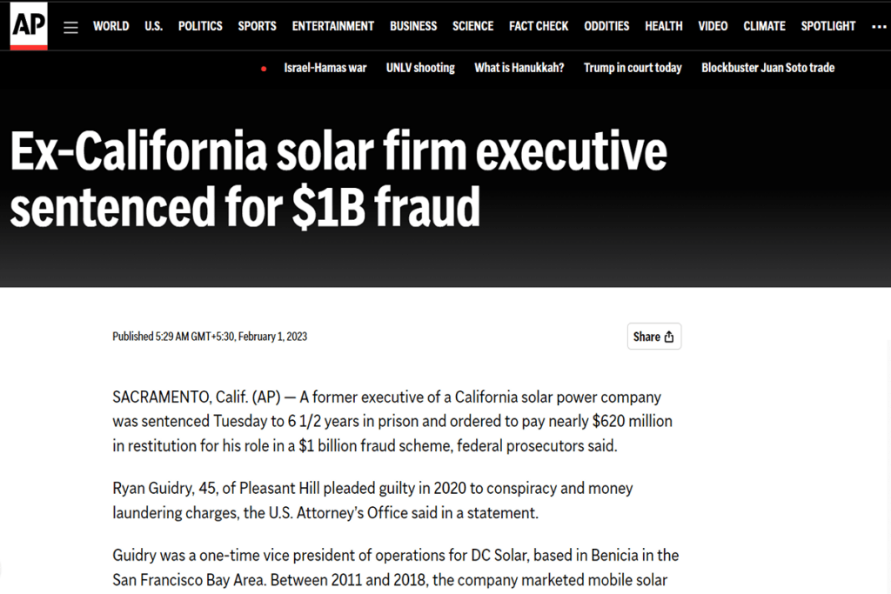Image resolution: width=891 pixels, height=594 pixels.
Task: Open the ODDITIES news section
Action: [x=606, y=26]
